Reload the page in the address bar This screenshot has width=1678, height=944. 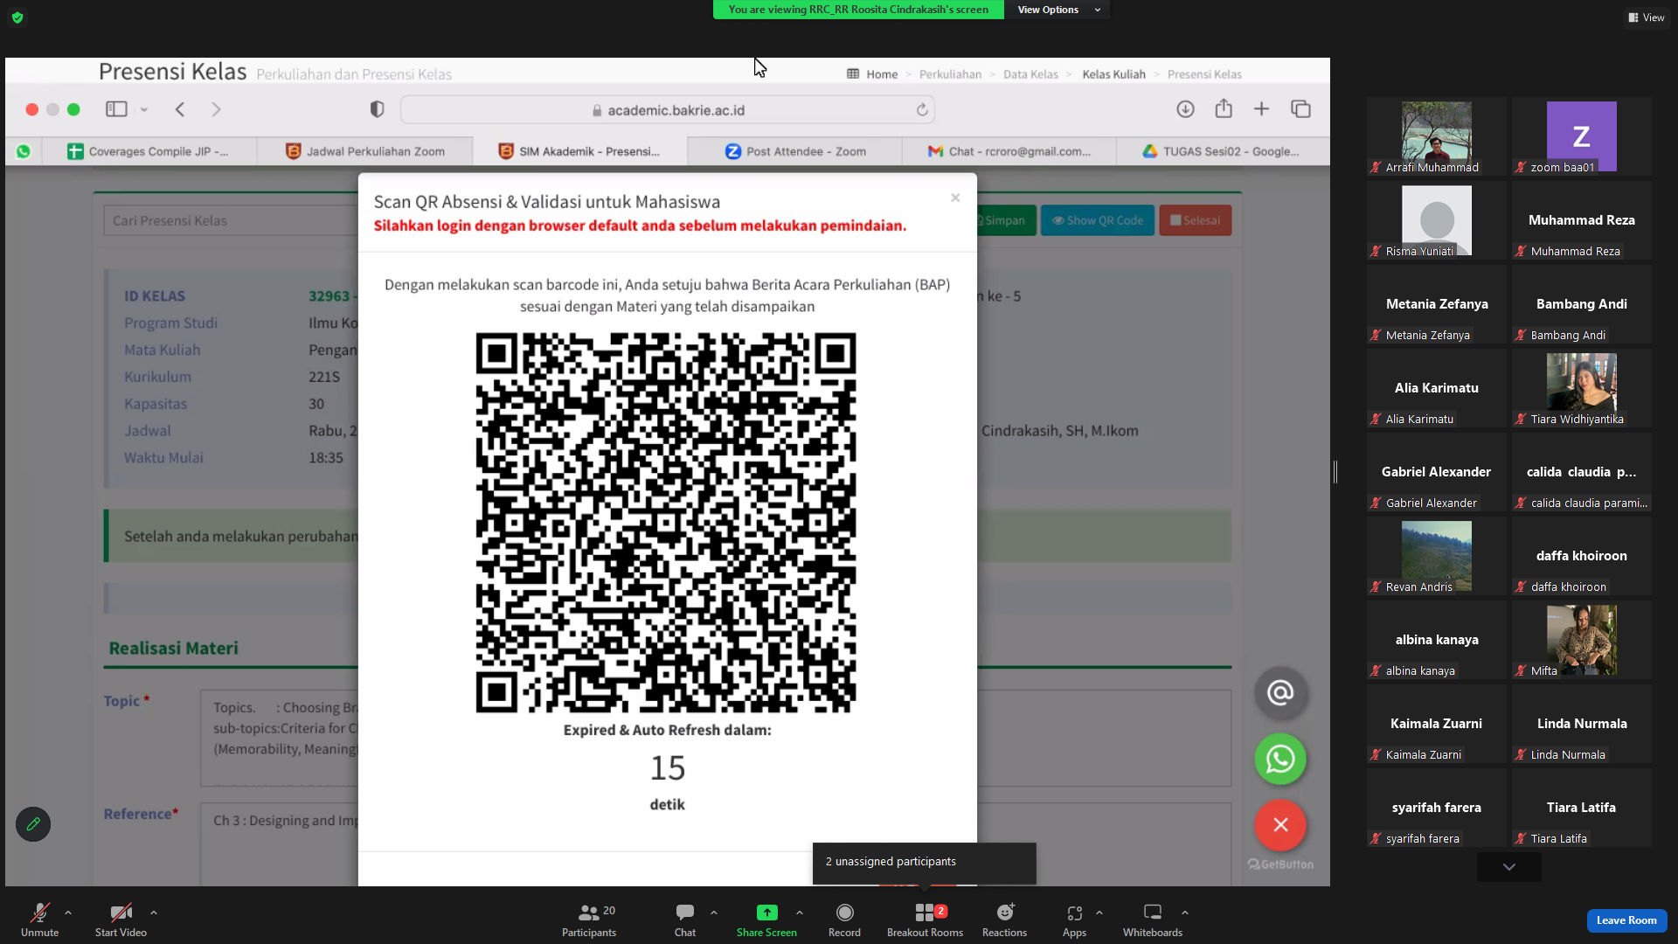pos(922,110)
